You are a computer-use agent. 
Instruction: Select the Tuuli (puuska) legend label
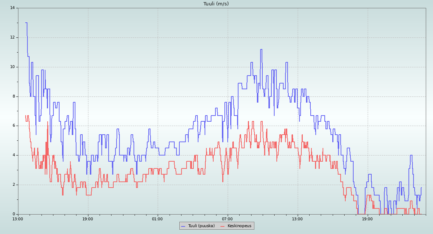[x=201, y=226]
